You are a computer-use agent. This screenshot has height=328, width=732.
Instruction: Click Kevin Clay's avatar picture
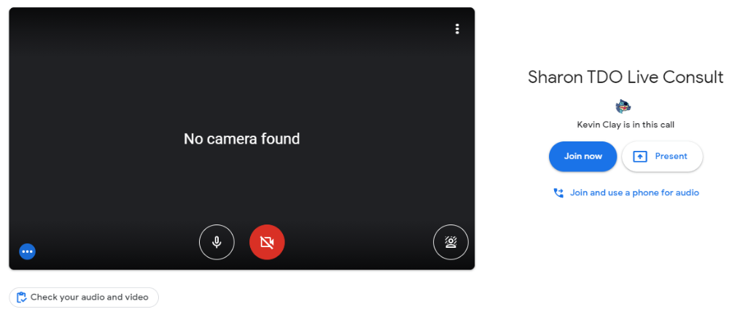pyautogui.click(x=623, y=107)
